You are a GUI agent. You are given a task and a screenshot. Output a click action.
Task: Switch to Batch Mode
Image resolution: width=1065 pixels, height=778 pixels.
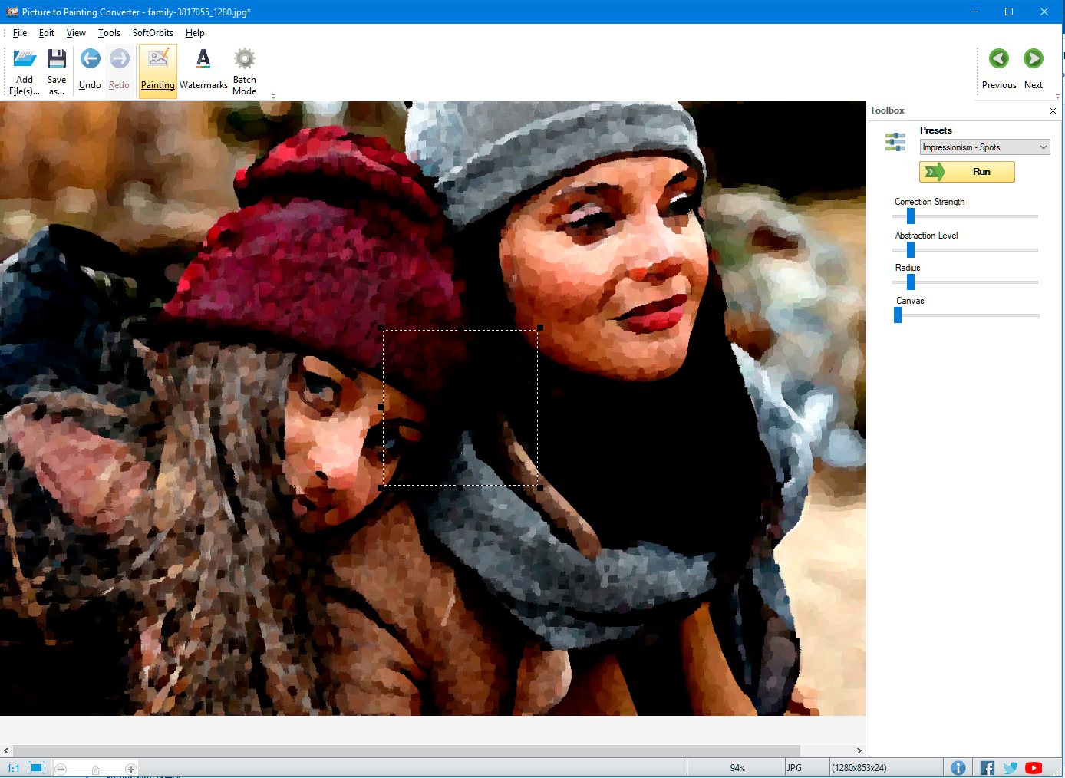coord(244,69)
